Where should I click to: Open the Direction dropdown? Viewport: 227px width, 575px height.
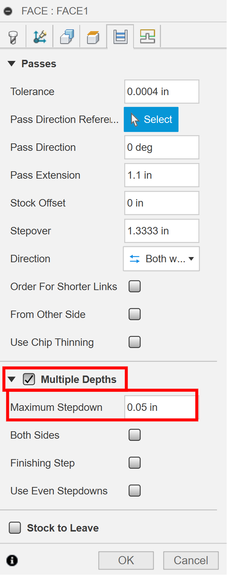point(161,259)
